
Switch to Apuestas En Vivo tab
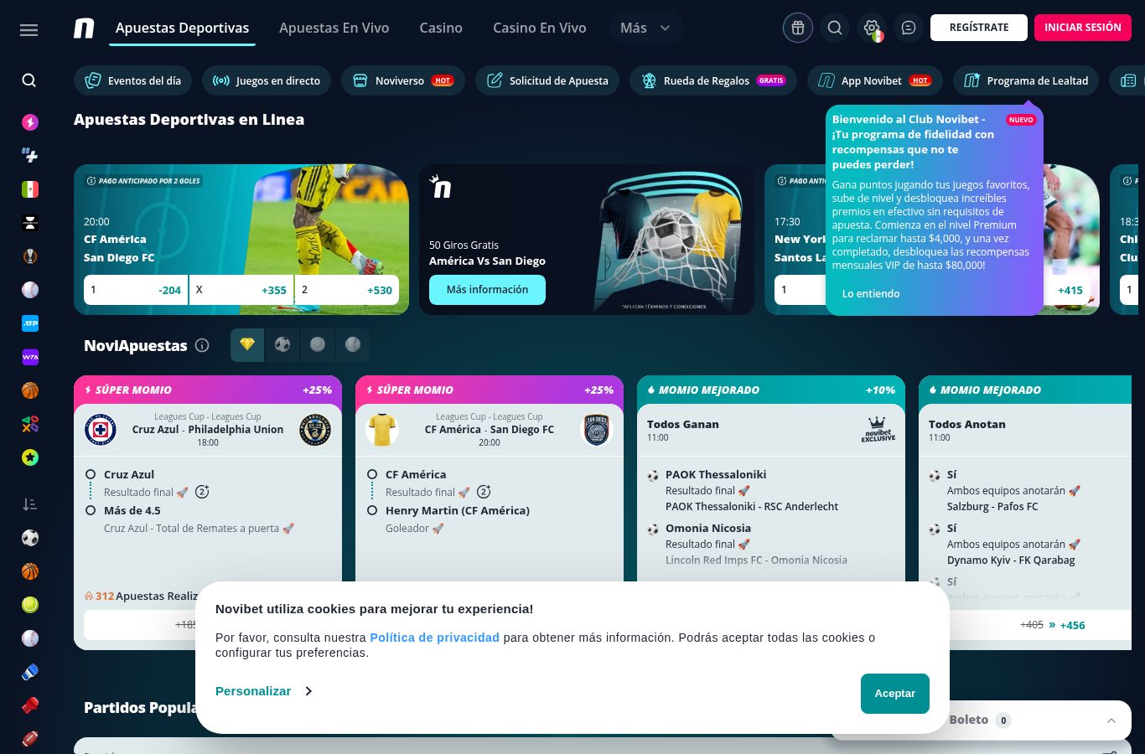click(x=334, y=28)
